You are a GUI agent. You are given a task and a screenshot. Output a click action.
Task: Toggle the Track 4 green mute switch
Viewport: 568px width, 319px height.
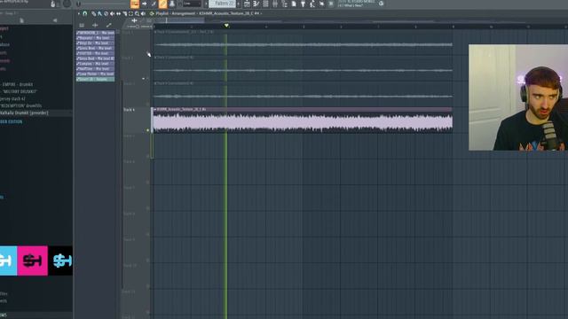[x=148, y=130]
